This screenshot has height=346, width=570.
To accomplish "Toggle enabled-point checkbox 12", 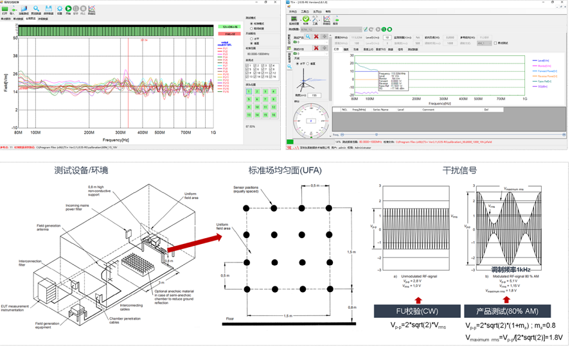I will pos(271,73).
